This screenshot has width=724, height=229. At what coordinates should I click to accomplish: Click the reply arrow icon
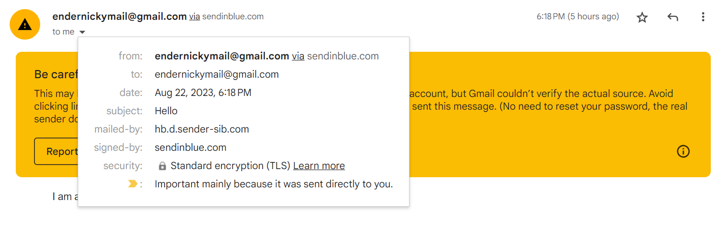pos(673,17)
